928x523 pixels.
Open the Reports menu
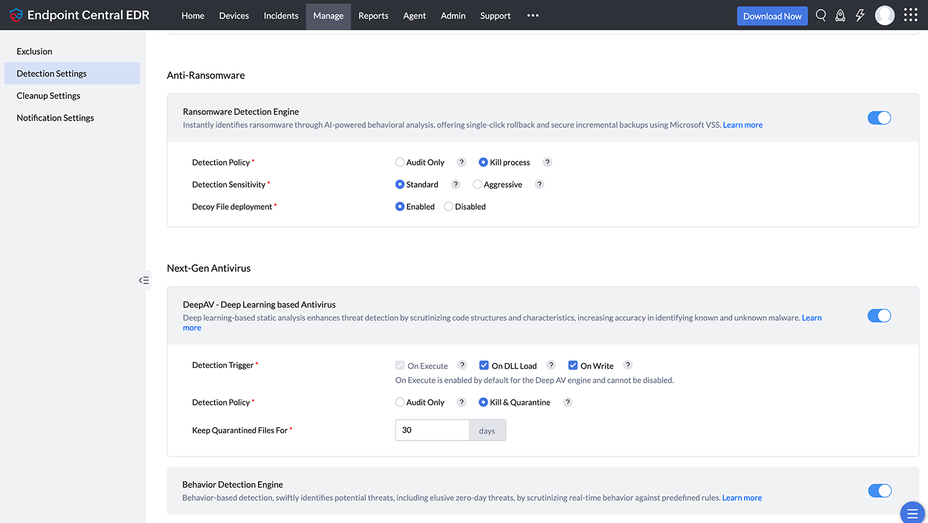tap(373, 15)
